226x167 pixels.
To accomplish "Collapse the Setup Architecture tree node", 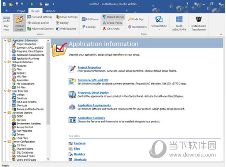I will 5,62.
